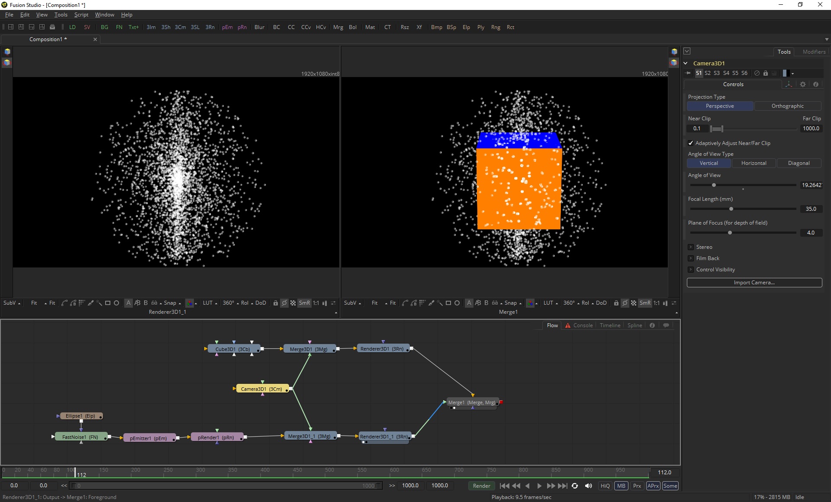Click the Some render mode button
This screenshot has height=502, width=831.
(x=670, y=486)
